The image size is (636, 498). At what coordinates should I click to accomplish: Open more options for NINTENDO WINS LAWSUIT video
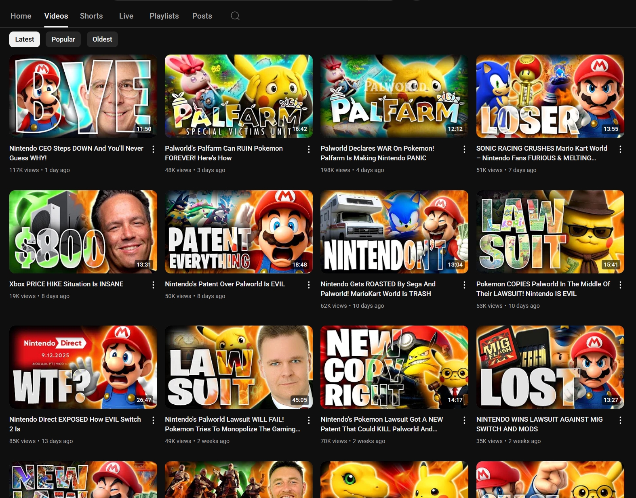click(x=620, y=420)
